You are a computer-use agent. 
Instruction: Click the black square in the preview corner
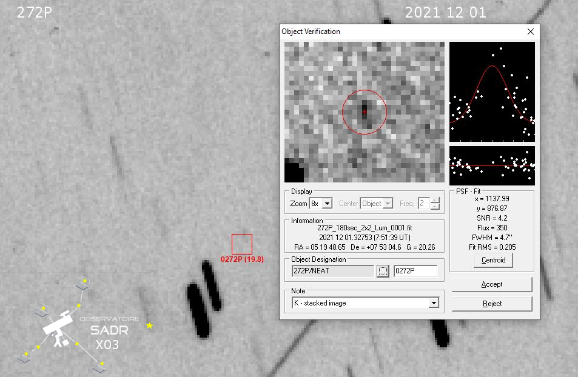click(294, 172)
